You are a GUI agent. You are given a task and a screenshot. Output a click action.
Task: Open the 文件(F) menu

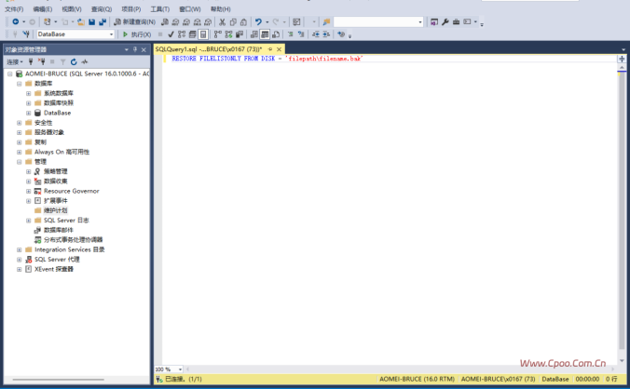coord(14,8)
